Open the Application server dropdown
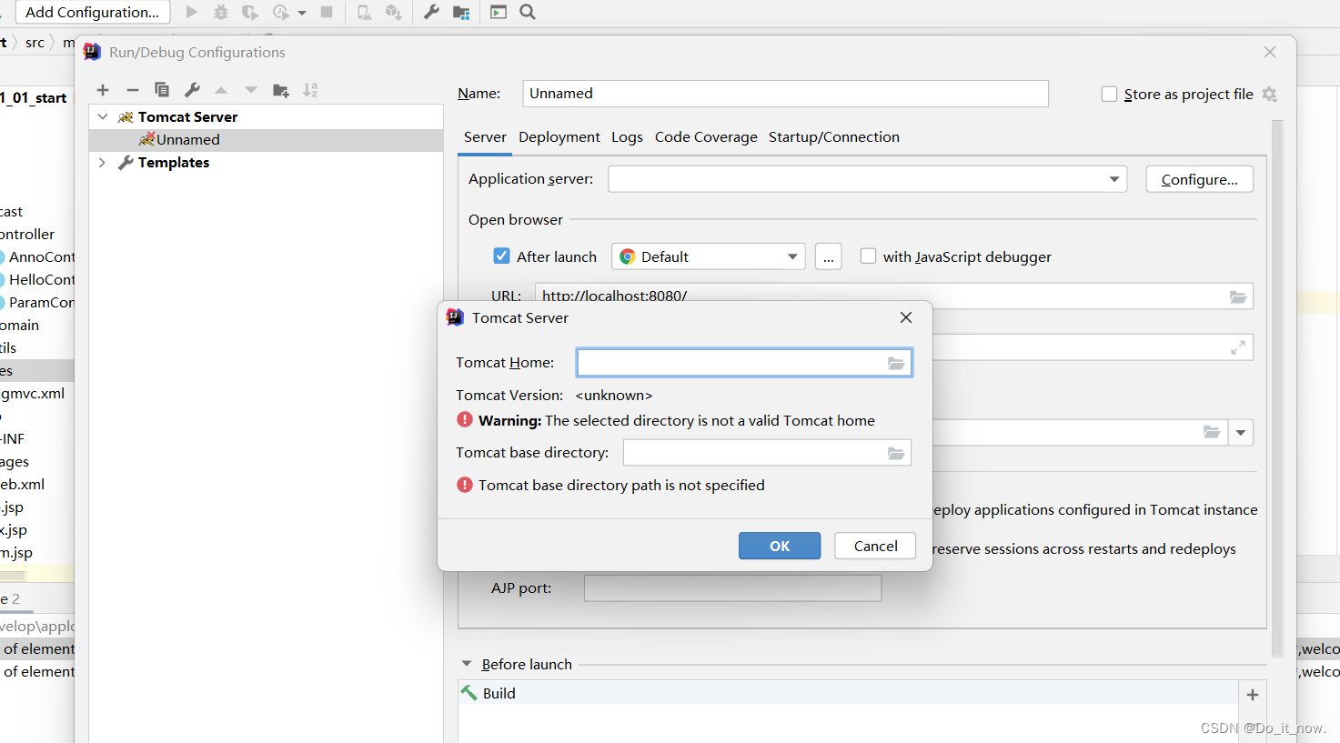 coord(867,179)
